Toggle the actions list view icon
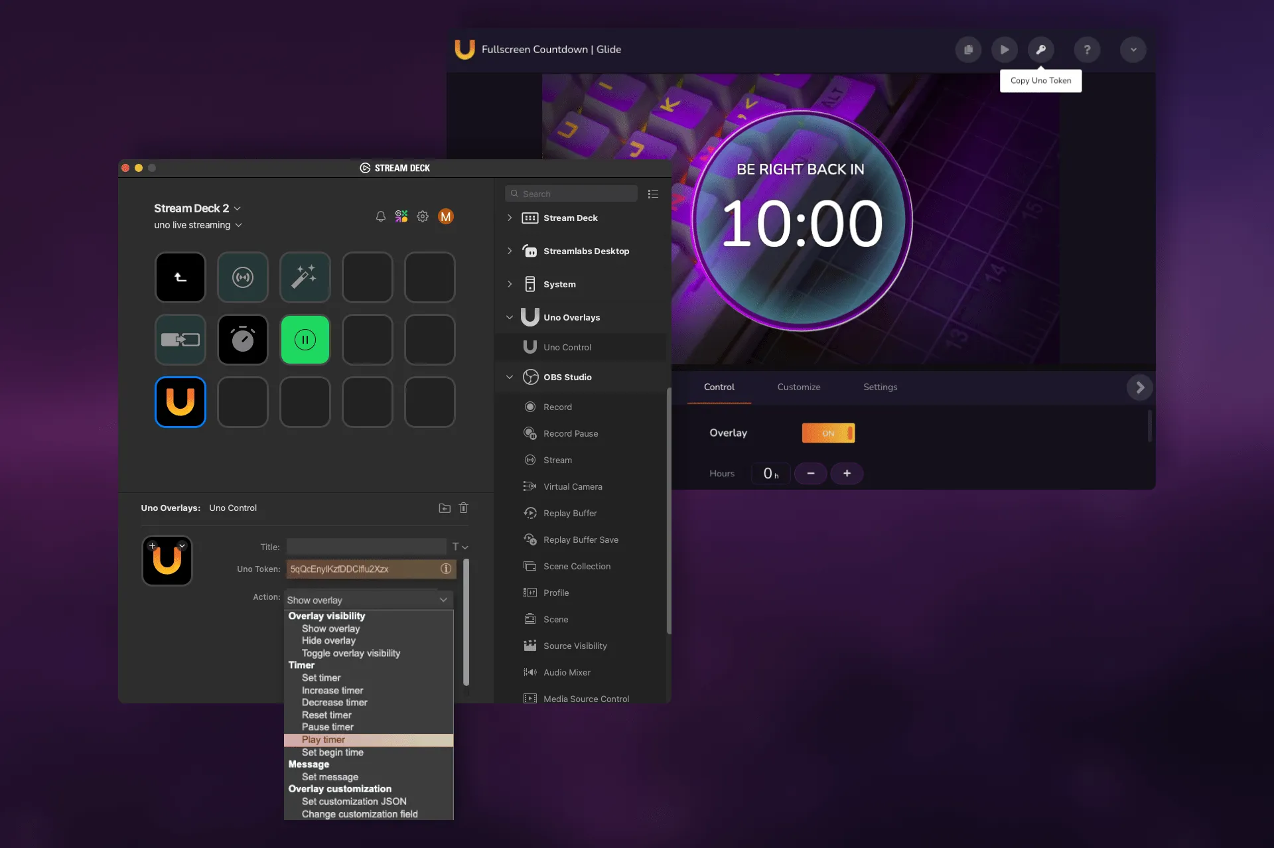 [653, 194]
